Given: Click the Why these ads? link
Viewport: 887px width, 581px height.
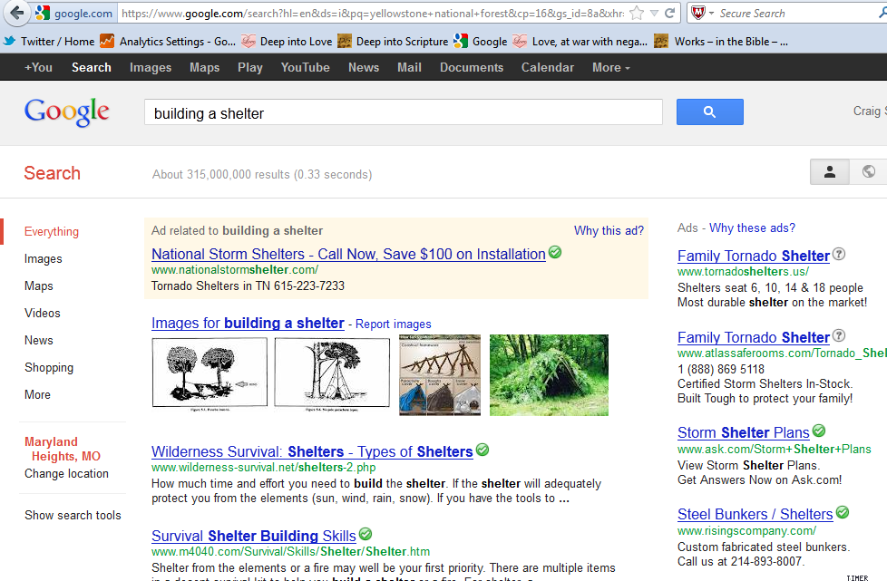Looking at the screenshot, I should click(x=753, y=228).
